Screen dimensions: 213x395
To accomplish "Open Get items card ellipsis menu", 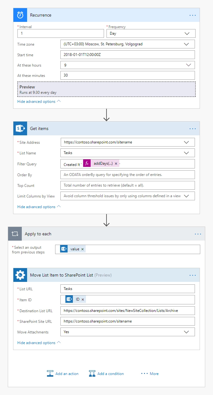I will tap(193, 129).
